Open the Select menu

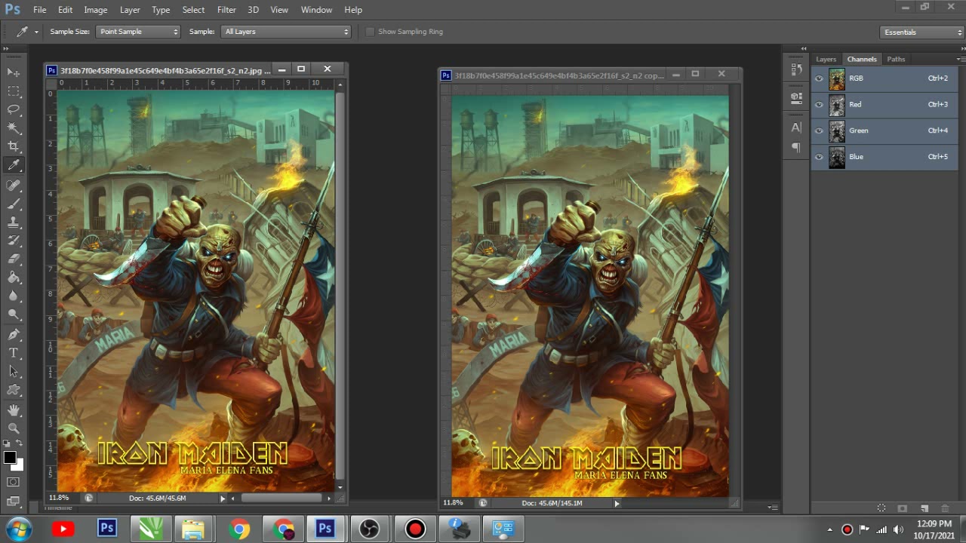coord(193,10)
